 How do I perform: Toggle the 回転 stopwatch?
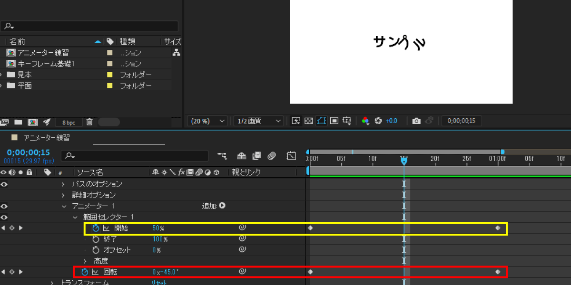pyautogui.click(x=85, y=272)
